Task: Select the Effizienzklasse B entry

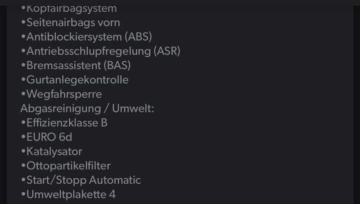Action: coord(64,123)
